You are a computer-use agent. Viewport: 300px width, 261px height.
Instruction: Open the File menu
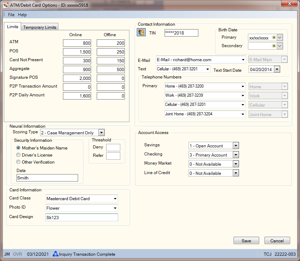[x=11, y=15]
